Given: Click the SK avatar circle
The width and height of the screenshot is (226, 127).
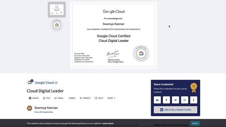Looking at the screenshot, I should pos(30,108).
